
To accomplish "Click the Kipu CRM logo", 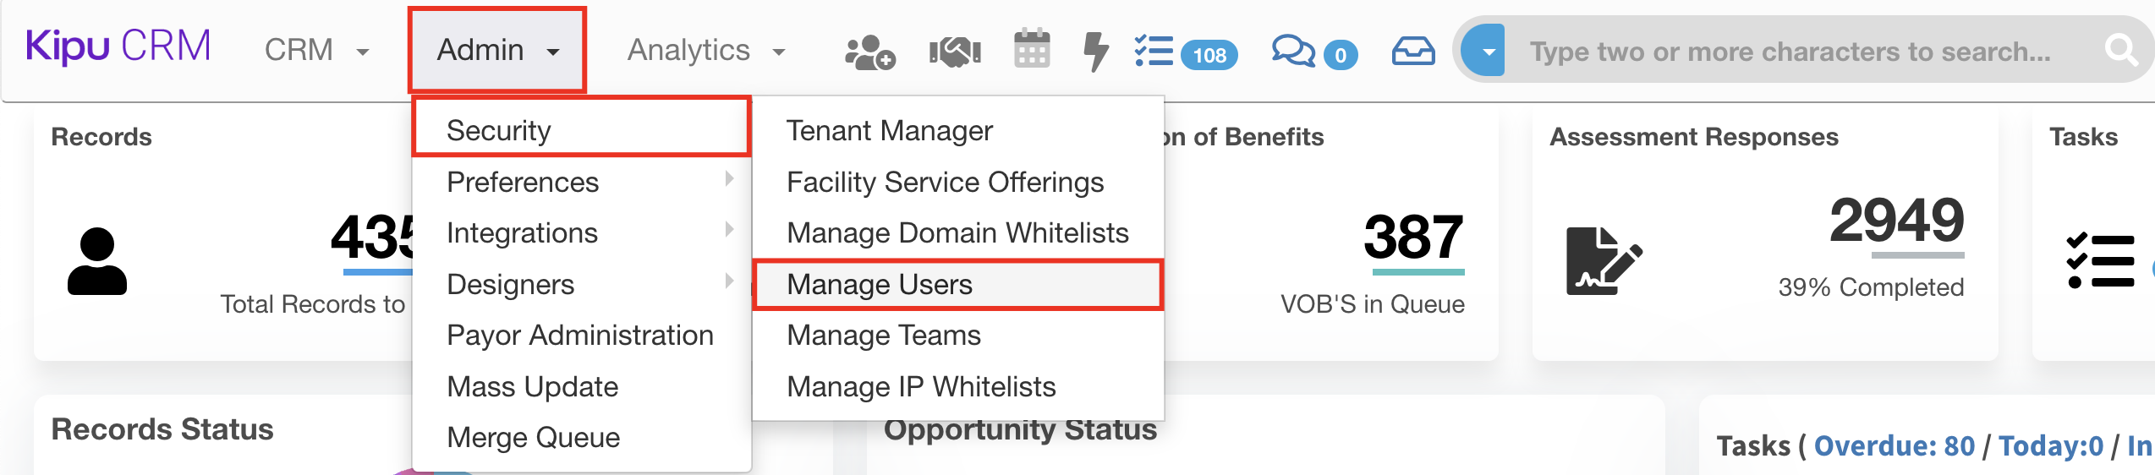I will point(118,46).
